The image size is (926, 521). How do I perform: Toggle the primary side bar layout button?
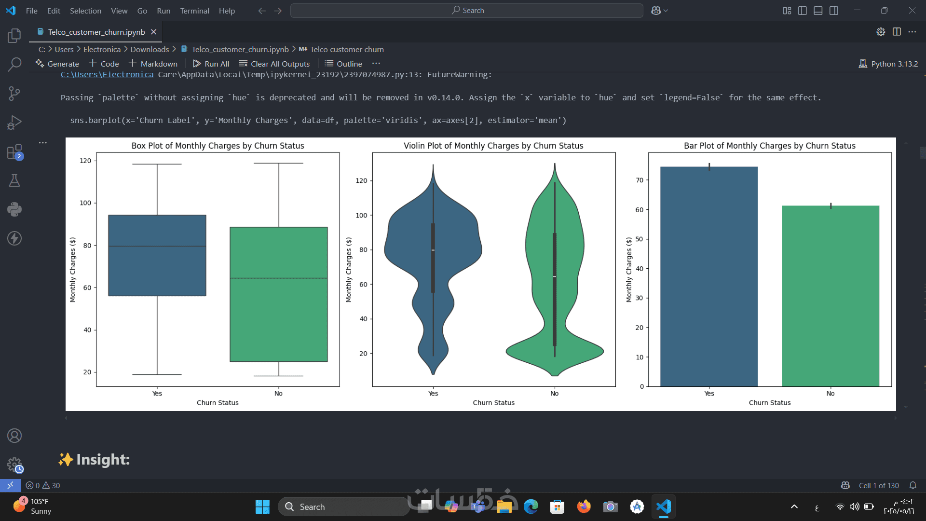pyautogui.click(x=803, y=11)
